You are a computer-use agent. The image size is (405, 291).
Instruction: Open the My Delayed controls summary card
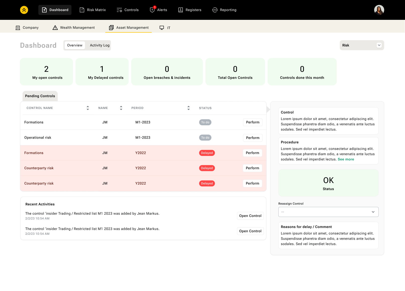[x=102, y=72]
